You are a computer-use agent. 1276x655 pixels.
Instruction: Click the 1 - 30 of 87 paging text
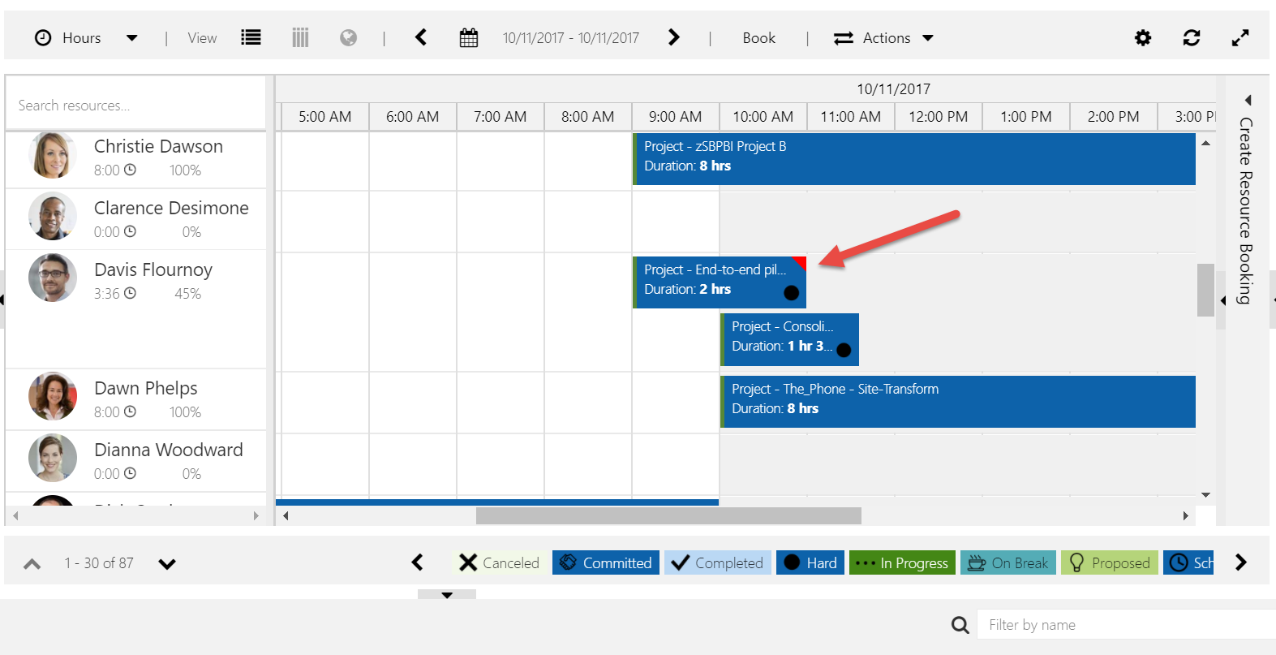tap(99, 562)
